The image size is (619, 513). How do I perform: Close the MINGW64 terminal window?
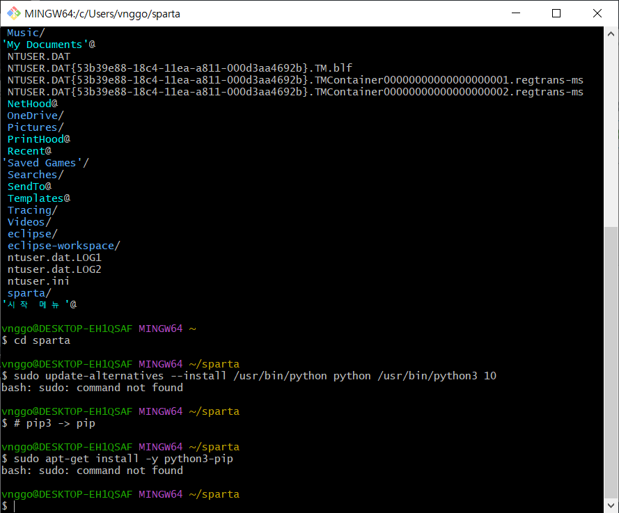597,13
